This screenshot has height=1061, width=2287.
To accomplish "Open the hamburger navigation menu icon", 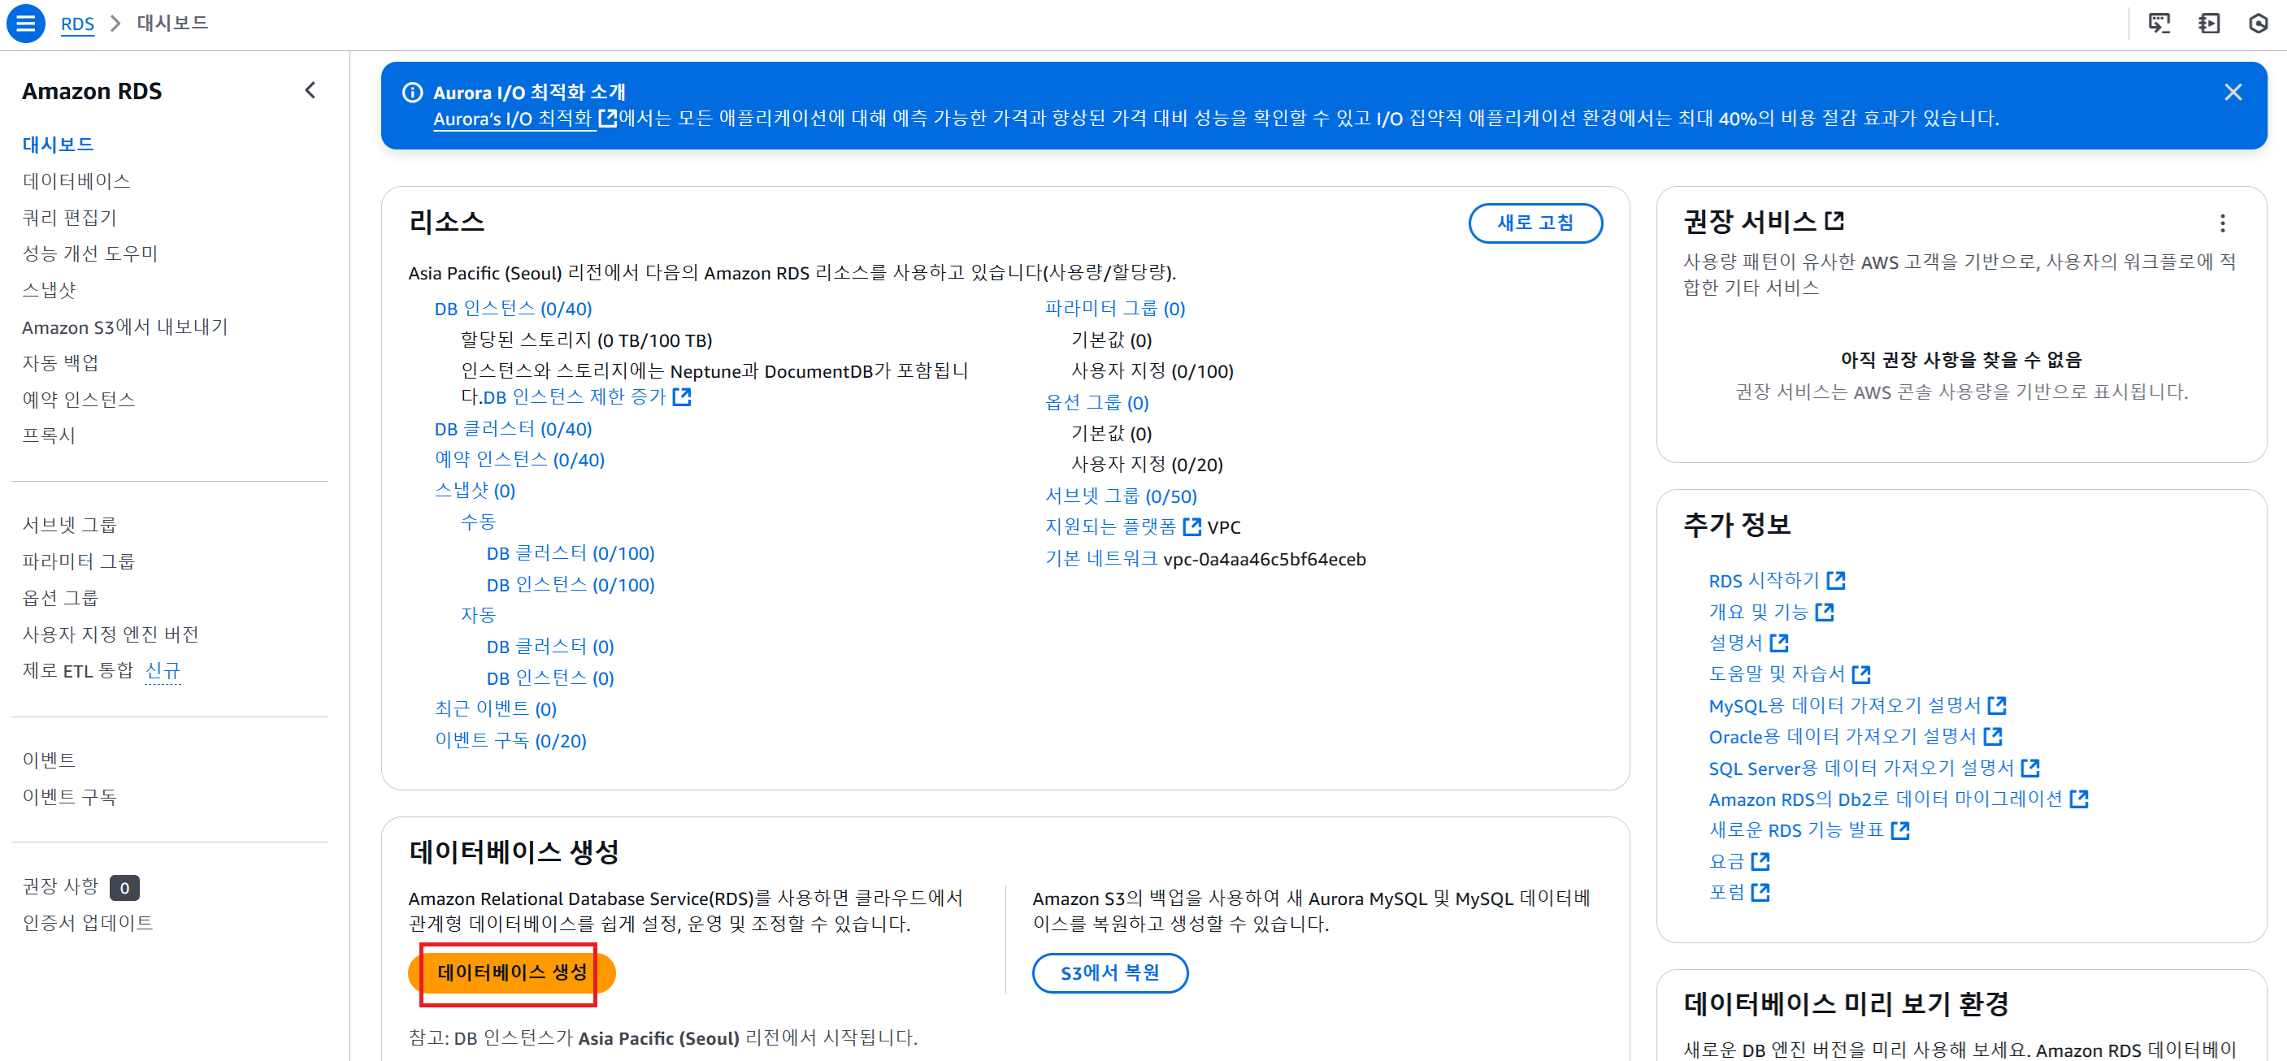I will click(26, 23).
